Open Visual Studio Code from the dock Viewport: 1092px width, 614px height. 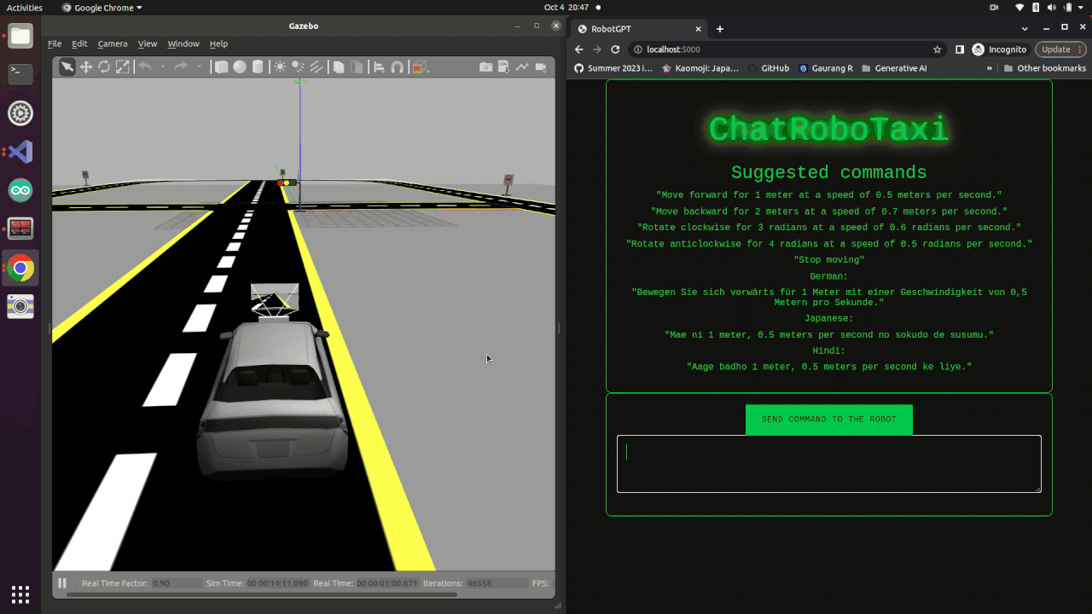coord(20,152)
